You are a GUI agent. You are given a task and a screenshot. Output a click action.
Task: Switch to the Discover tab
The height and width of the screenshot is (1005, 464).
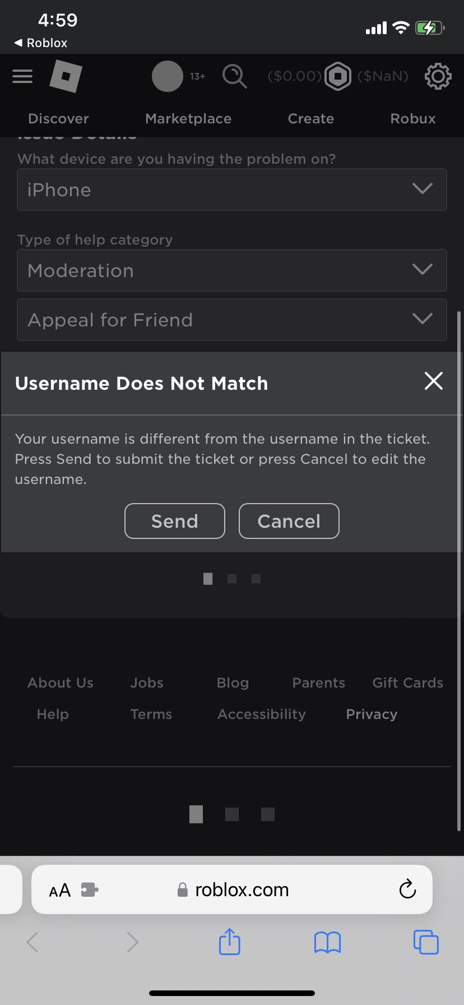tap(58, 119)
